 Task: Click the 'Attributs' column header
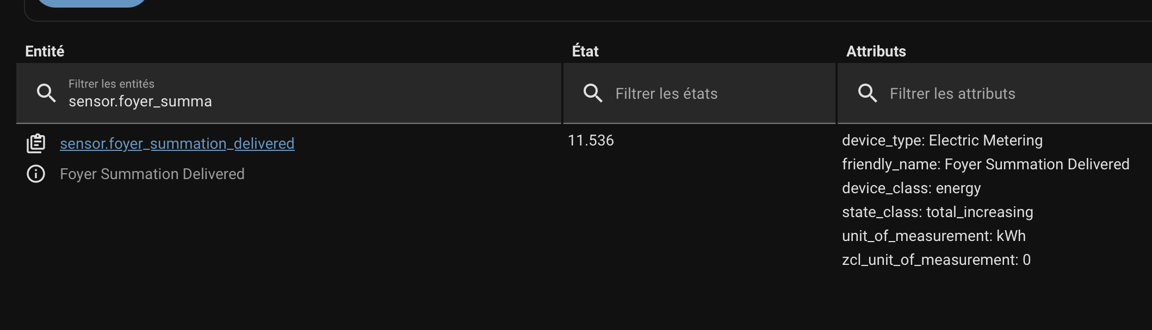[x=876, y=51]
